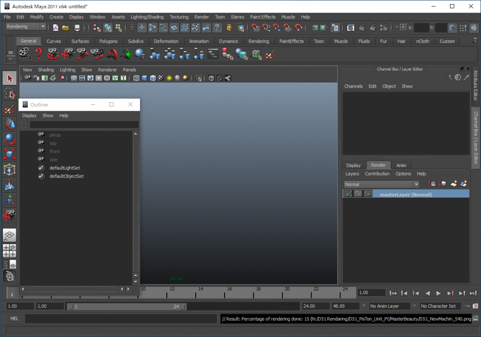Screen dimensions: 481x337
Task: Activate the Scale tool cube icon
Action: click(9, 154)
